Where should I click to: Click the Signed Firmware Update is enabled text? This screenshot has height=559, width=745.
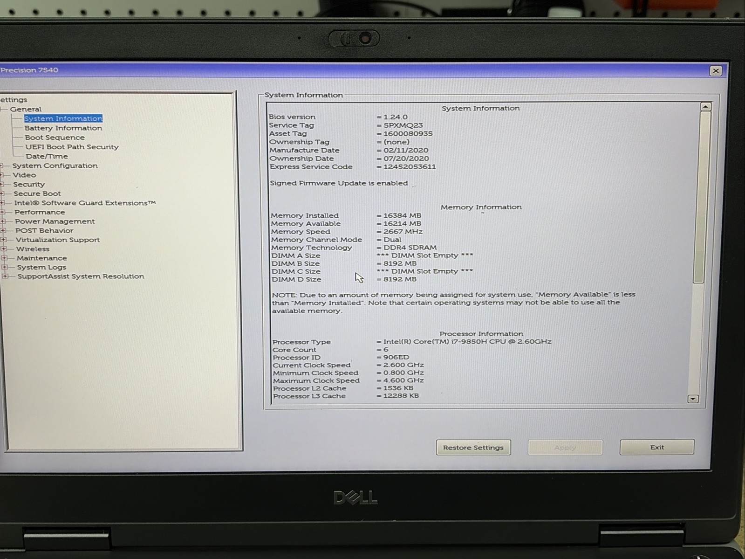click(x=339, y=183)
